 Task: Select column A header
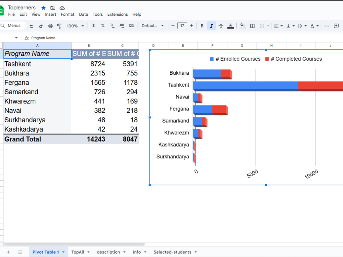pyautogui.click(x=37, y=46)
